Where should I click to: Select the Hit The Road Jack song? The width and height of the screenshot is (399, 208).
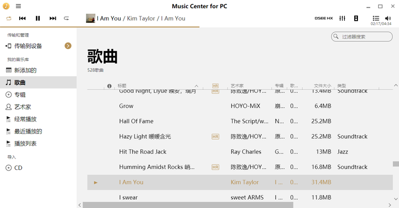(x=240, y=152)
